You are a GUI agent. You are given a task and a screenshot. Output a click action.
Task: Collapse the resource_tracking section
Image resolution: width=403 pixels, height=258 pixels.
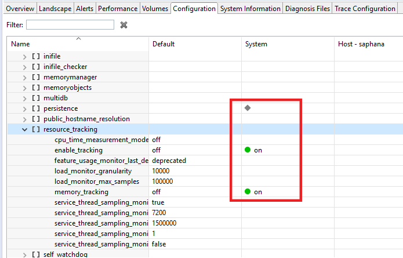[24, 129]
